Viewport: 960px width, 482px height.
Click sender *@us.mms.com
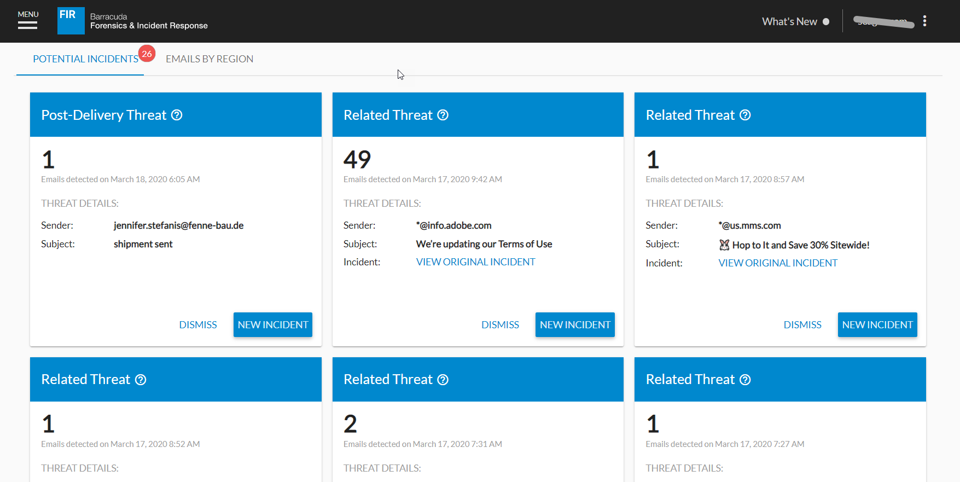[749, 225]
